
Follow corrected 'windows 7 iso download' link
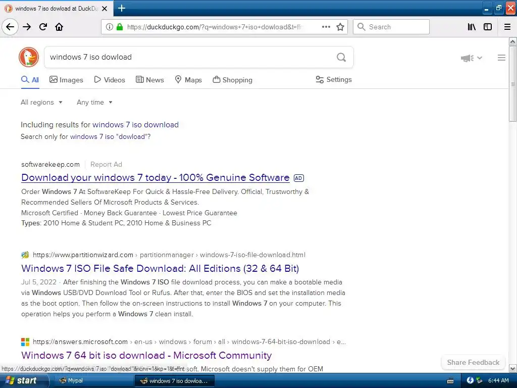pyautogui.click(x=135, y=125)
